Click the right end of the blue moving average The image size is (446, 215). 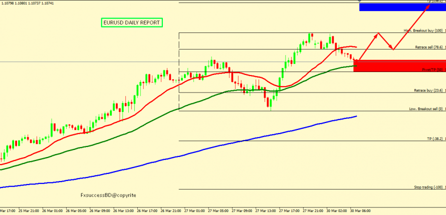(x=355, y=116)
